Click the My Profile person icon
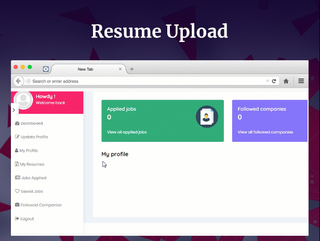The width and height of the screenshot is (320, 241). click(x=17, y=150)
